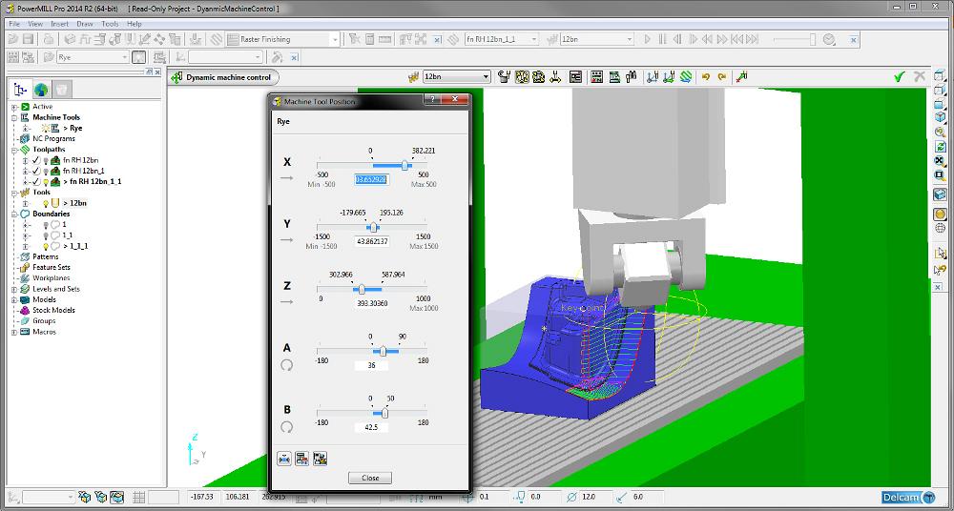
Task: Open the 12bn dropdown in the simulation toolbar
Action: pos(631,39)
